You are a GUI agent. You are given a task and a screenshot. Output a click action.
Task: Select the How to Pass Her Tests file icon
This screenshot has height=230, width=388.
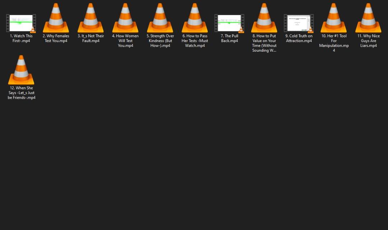(195, 18)
